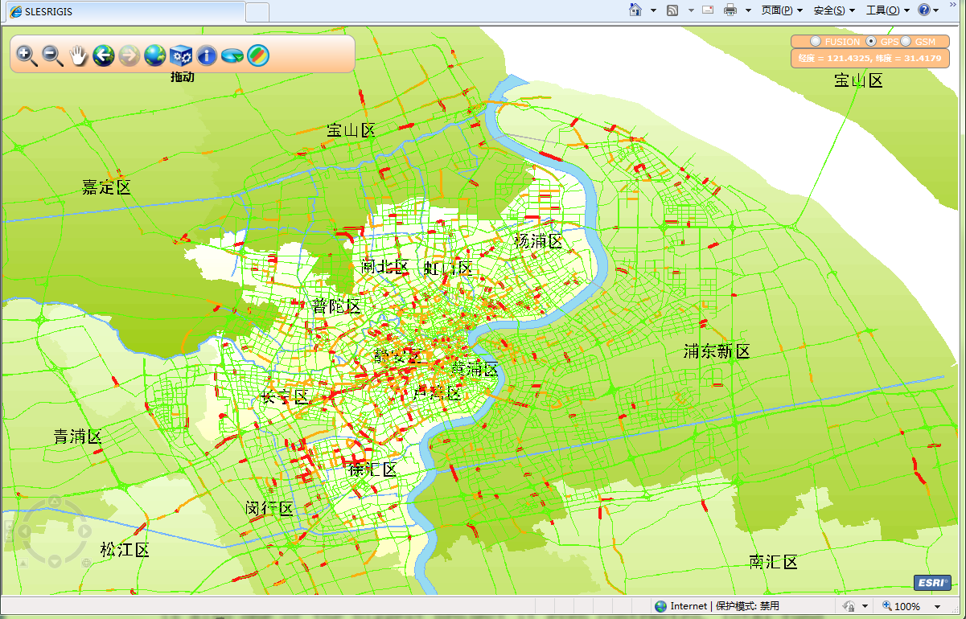Open the zoom level 100% dropdown

[x=937, y=606]
